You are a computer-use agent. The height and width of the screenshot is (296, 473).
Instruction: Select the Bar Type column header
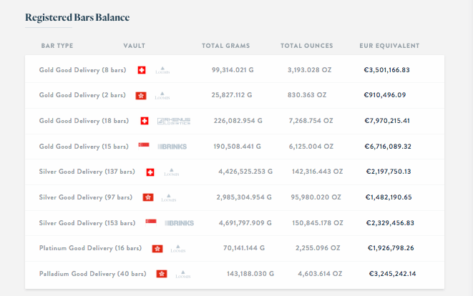tap(57, 46)
